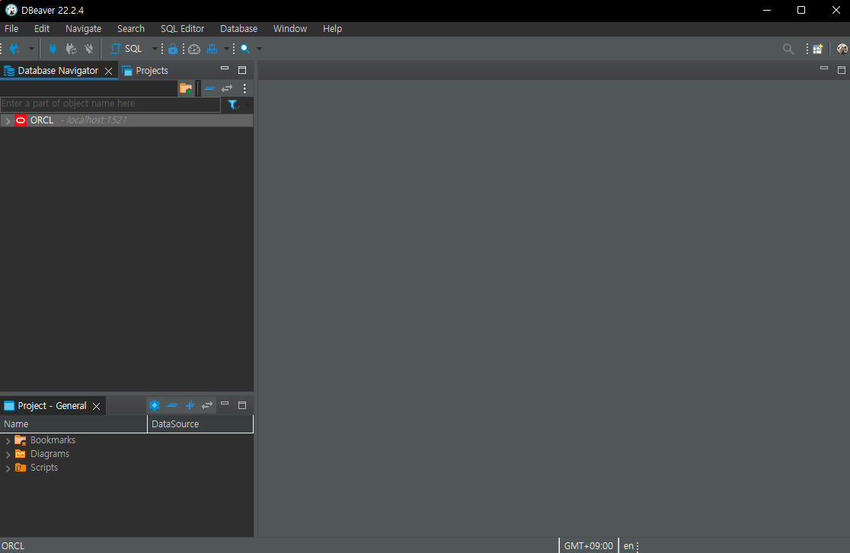Click the ORCL text in status bar
Image resolution: width=850 pixels, height=553 pixels.
tap(13, 546)
